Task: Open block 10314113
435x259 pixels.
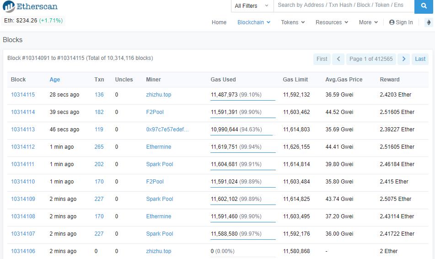Action: tap(23, 129)
